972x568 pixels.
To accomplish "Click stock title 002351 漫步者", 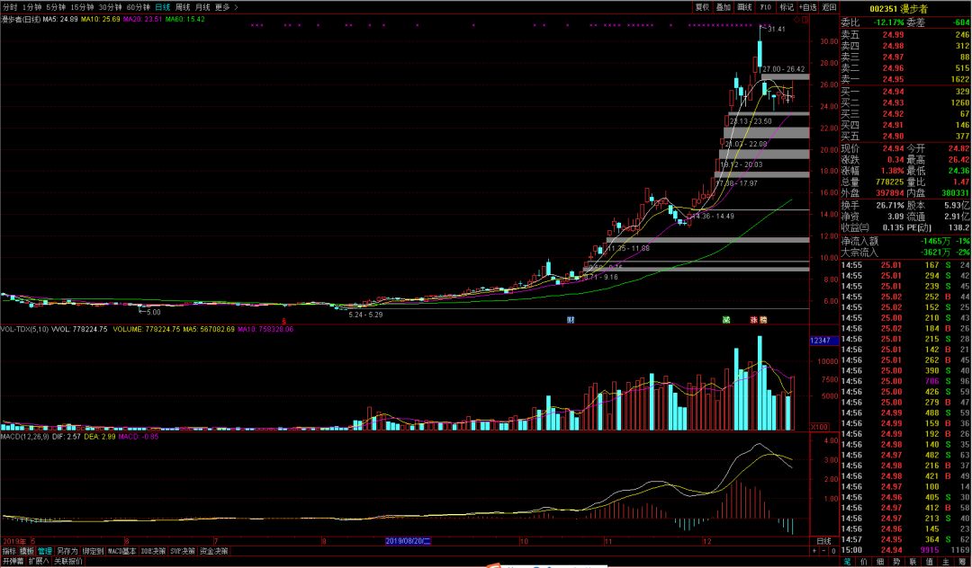I will [898, 9].
